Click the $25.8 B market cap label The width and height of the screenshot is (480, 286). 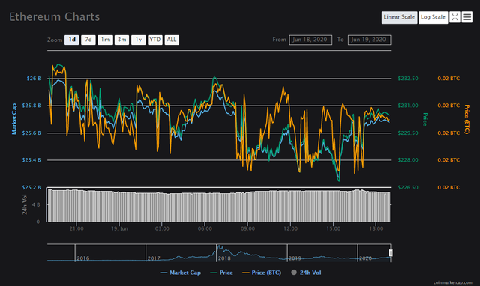tap(31, 106)
